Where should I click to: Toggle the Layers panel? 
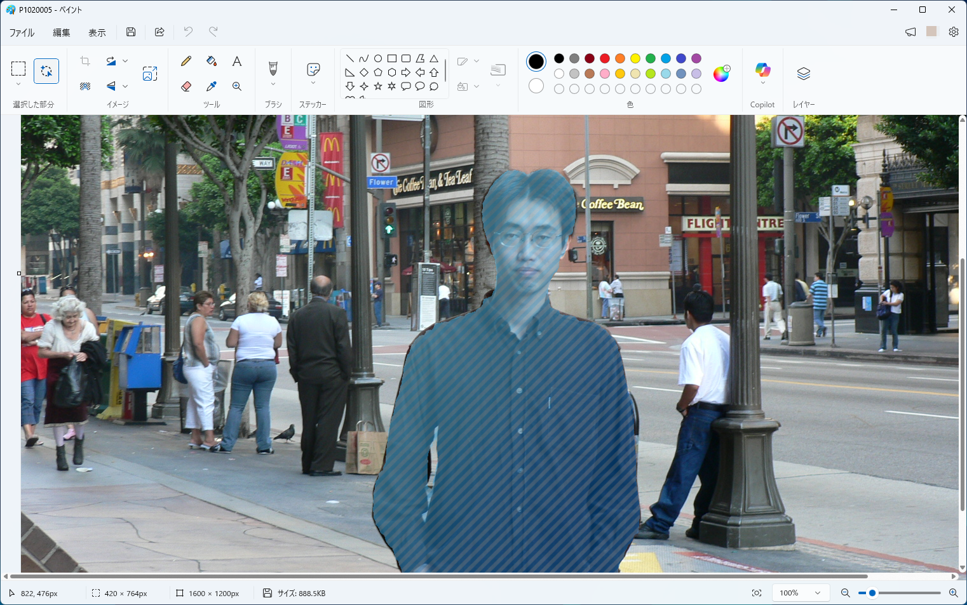(803, 74)
